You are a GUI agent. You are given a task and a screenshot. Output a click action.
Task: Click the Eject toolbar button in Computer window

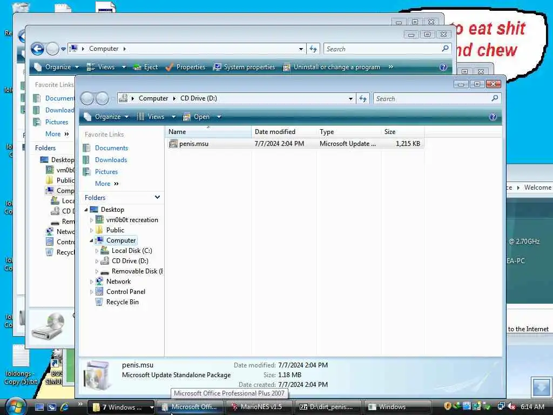(x=145, y=67)
